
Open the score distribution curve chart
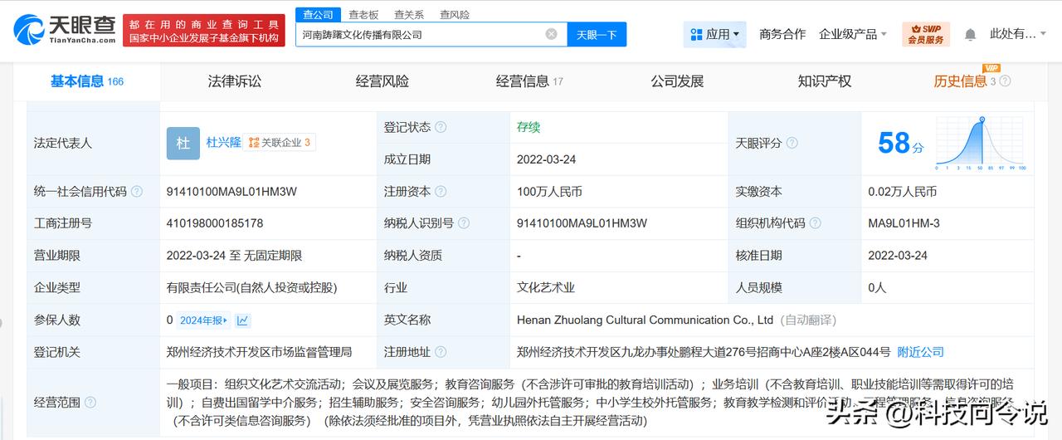[982, 143]
